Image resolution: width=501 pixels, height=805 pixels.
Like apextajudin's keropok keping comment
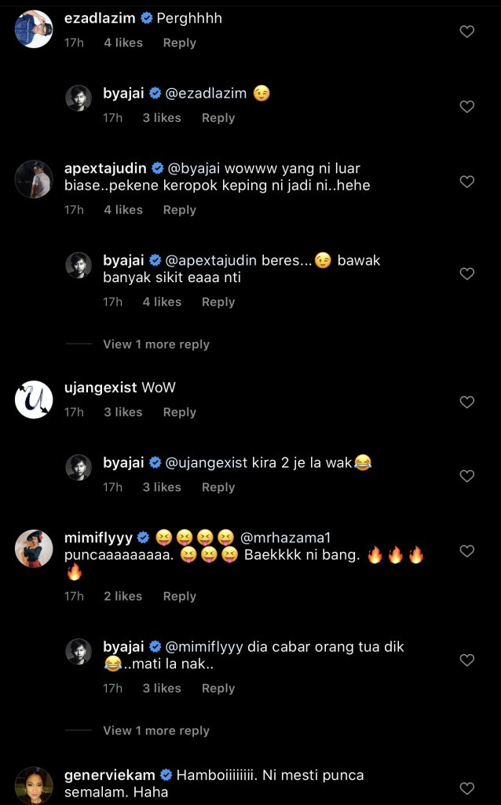[466, 182]
